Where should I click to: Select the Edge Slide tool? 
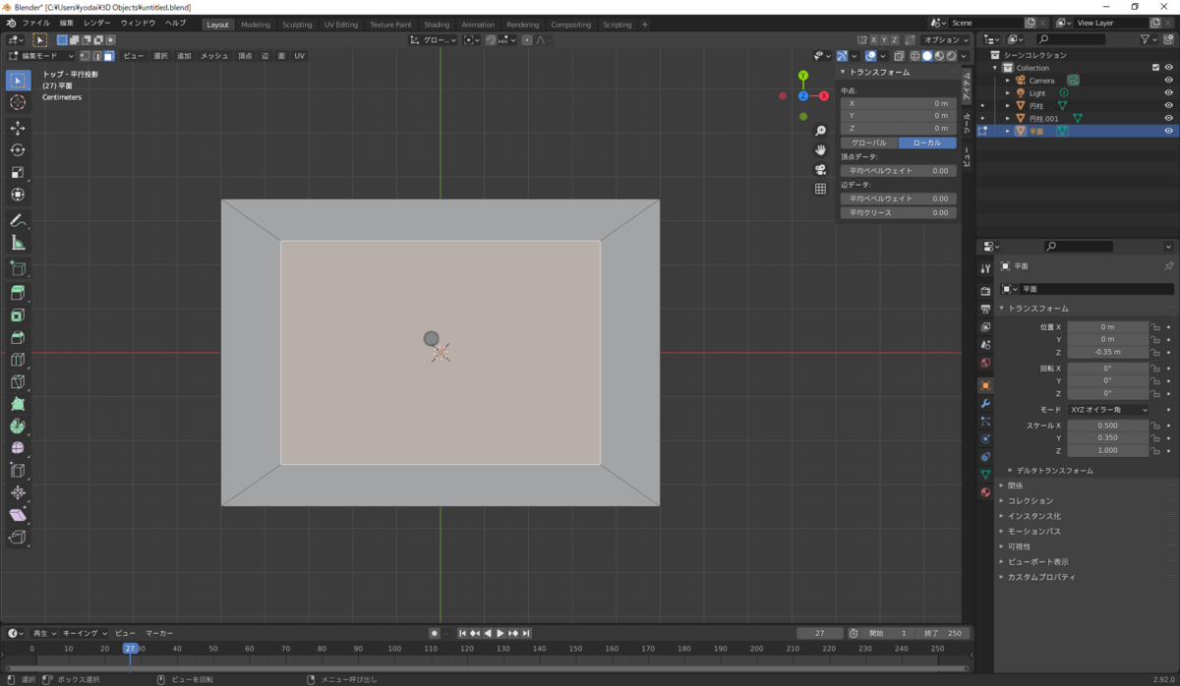point(18,471)
